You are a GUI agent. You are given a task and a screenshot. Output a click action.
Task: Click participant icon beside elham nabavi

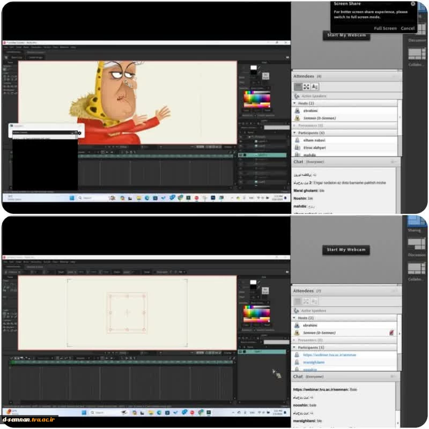tap(297, 140)
